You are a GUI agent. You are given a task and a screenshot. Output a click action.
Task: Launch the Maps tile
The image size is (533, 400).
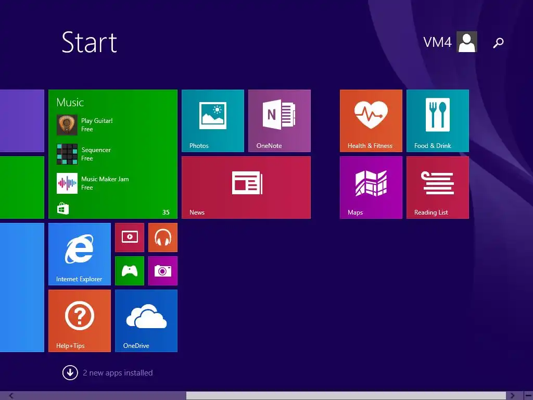coord(371,187)
